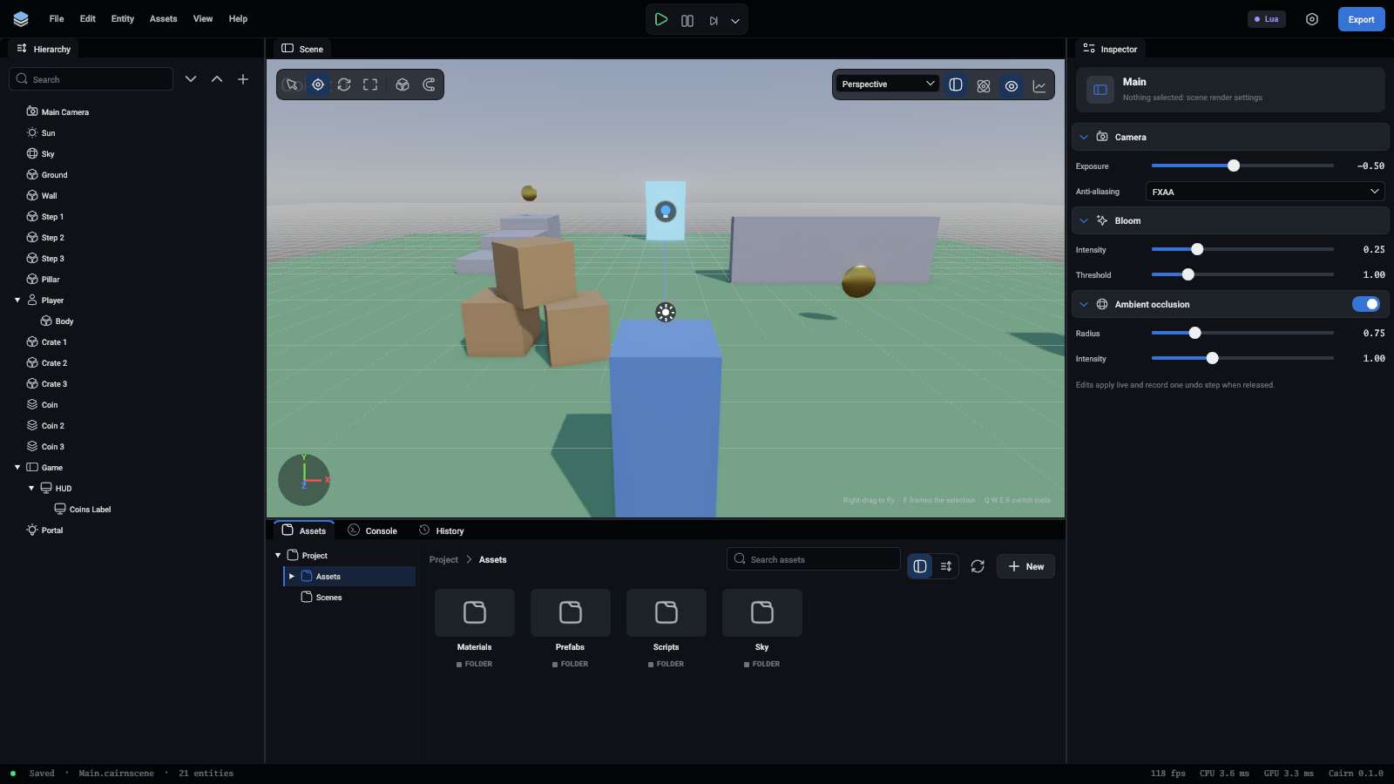
Task: Open the Anti-aliasing FXAA dropdown
Action: [x=1265, y=192]
